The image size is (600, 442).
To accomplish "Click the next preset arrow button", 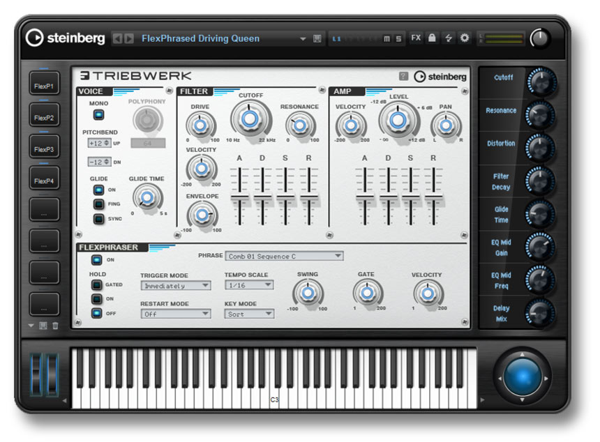I will click(x=129, y=38).
